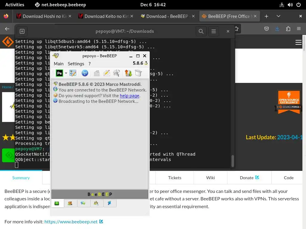This screenshot has width=306, height=229.
Task: Open the Activities overview
Action: coord(15,5)
